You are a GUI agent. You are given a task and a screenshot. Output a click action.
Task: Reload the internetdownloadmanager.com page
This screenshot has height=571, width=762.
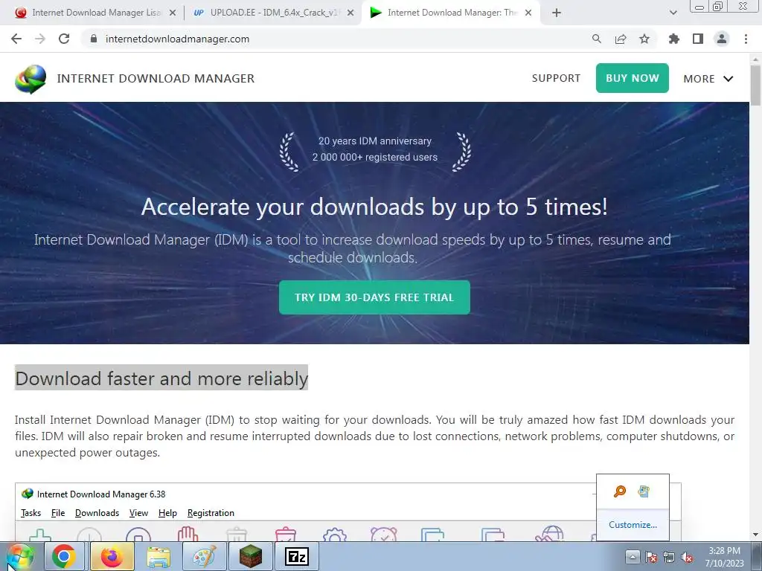[64, 39]
